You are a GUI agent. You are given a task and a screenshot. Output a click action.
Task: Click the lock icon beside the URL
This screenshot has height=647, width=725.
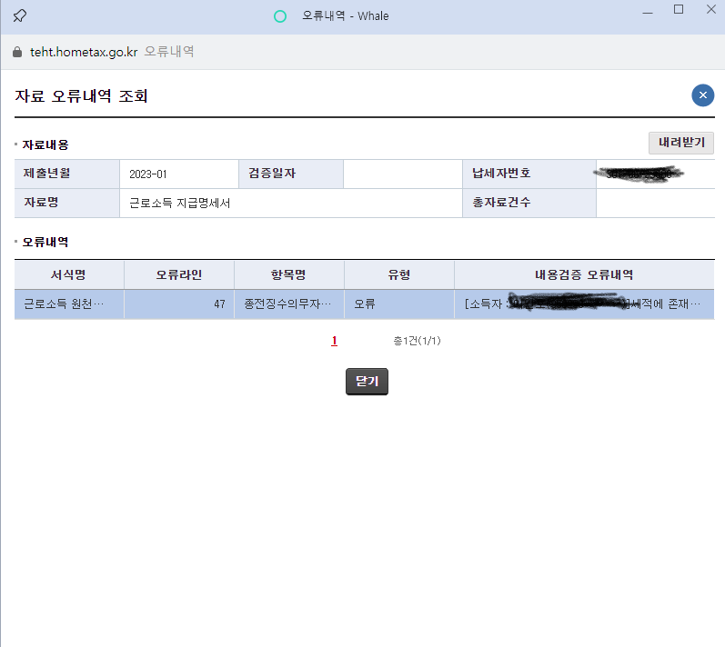click(16, 52)
